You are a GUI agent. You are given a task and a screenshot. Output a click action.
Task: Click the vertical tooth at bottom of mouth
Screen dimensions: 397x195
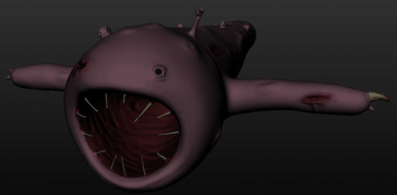coord(143,165)
